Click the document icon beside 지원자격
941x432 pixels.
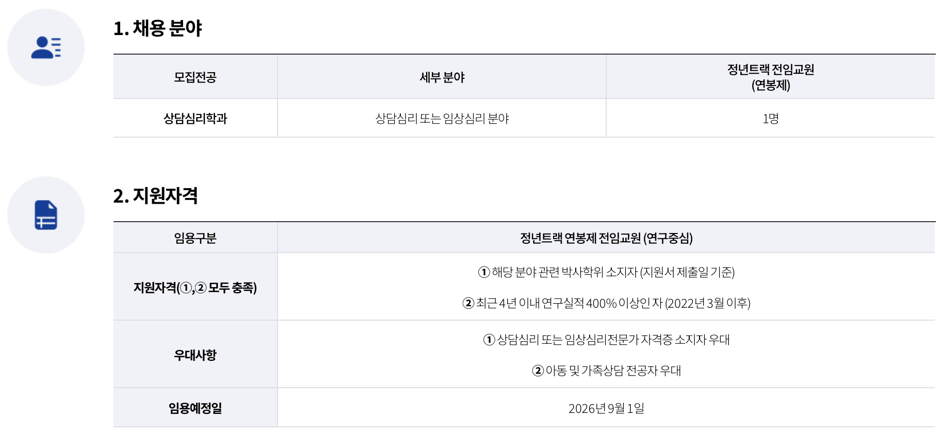(x=46, y=215)
